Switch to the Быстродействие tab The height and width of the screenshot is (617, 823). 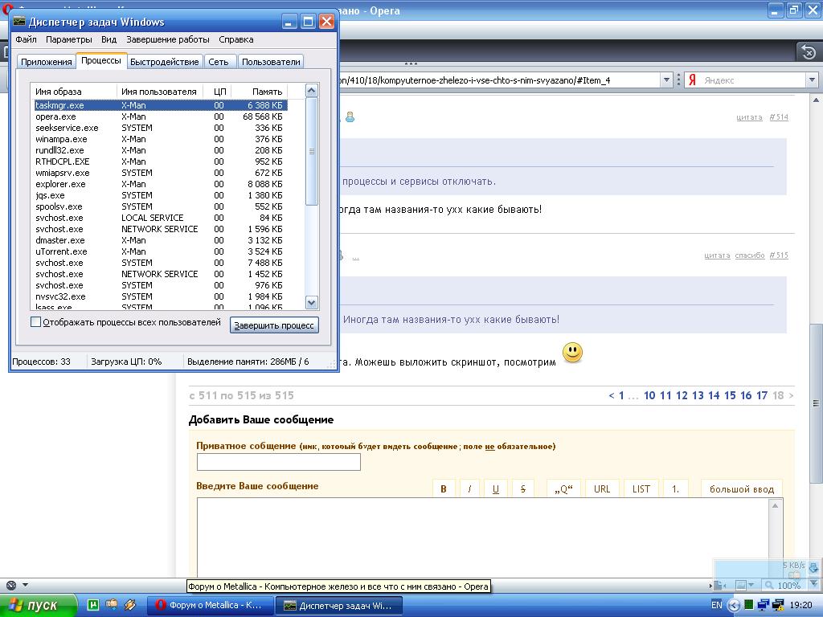[x=164, y=62]
